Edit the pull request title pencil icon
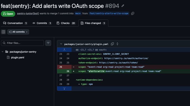The height and width of the screenshot is (106, 190). 123,6
